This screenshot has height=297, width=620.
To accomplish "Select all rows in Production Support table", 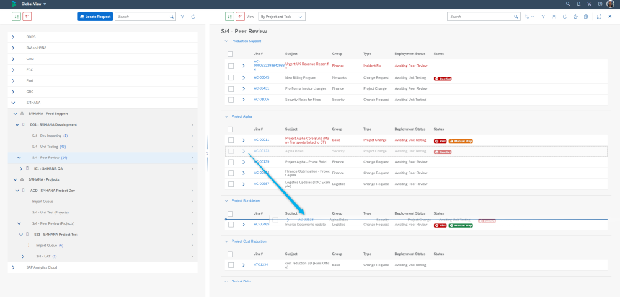I will tap(231, 54).
